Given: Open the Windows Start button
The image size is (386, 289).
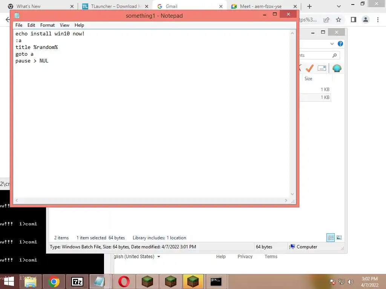Looking at the screenshot, I should 9,281.
